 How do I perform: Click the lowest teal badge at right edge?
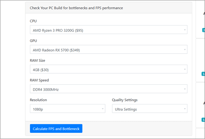pyautogui.click(x=204, y=120)
